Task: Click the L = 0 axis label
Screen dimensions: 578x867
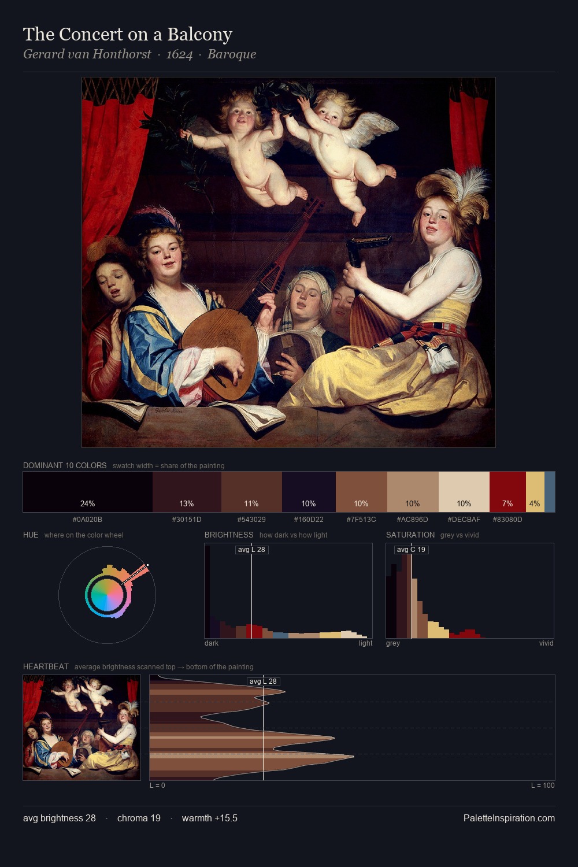Action: pyautogui.click(x=158, y=786)
